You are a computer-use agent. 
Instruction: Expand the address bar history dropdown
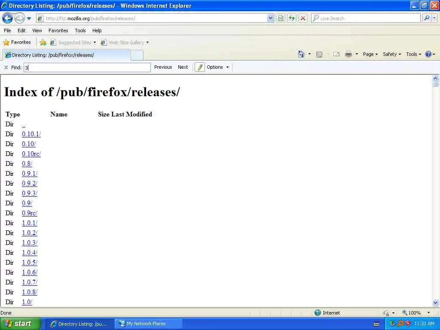270,18
